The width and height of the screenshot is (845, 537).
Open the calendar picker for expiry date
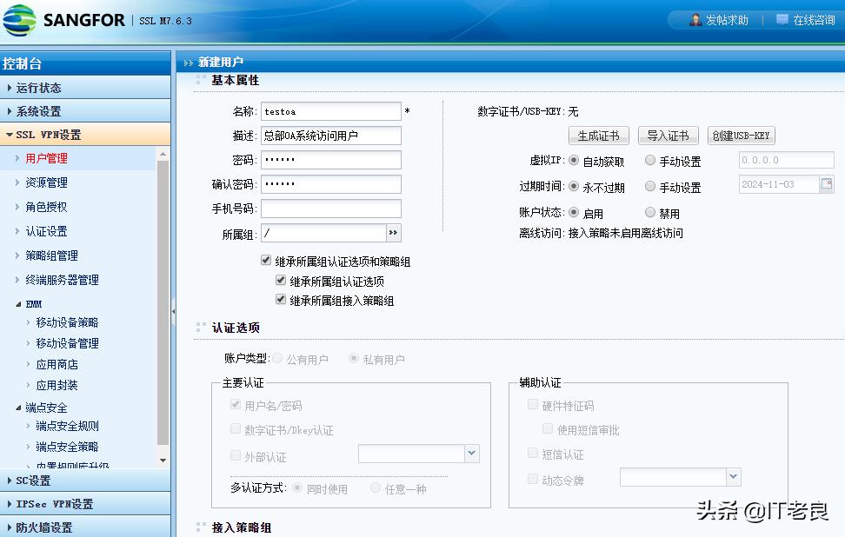point(827,184)
